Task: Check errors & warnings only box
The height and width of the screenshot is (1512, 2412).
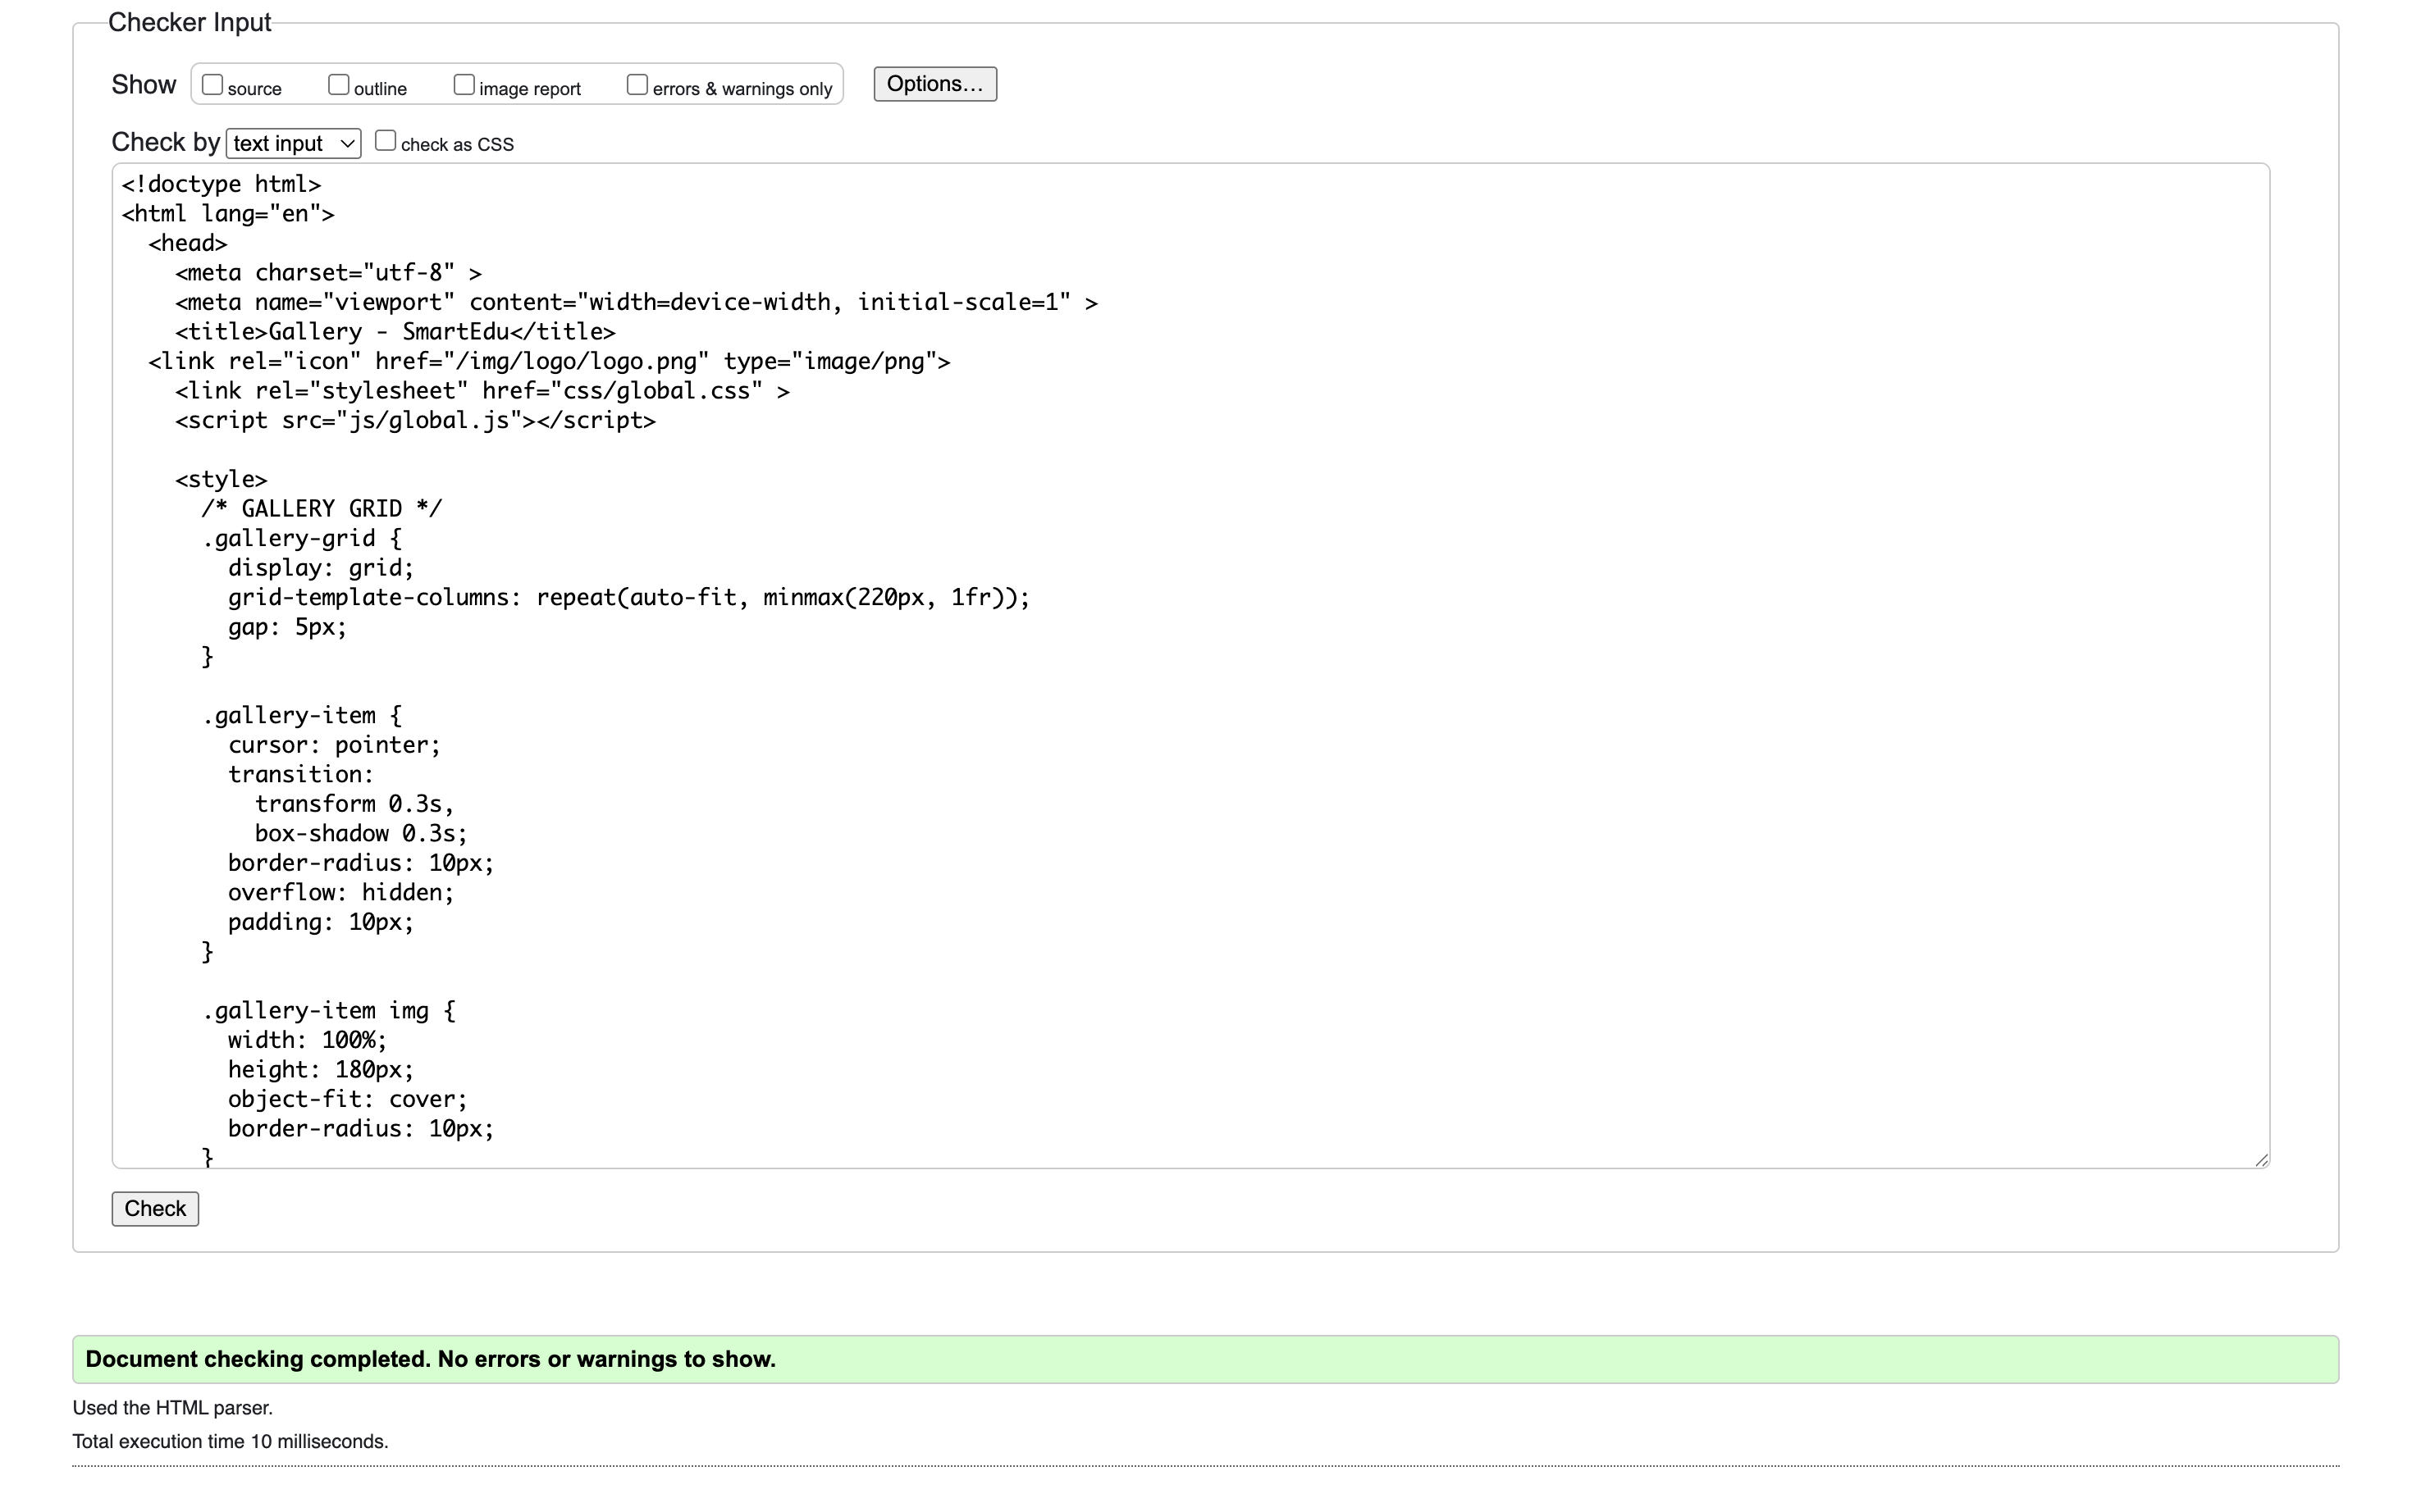Action: pyautogui.click(x=637, y=85)
